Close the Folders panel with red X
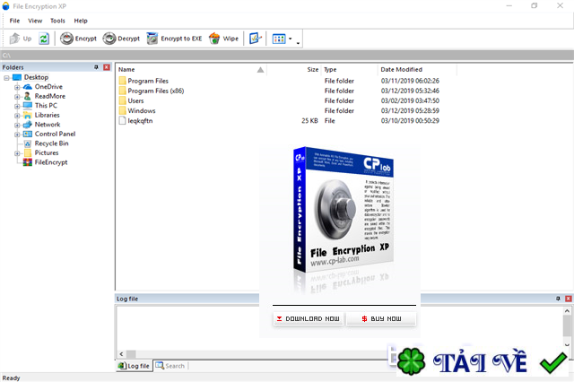Screen dimensions: 574x382 point(107,67)
